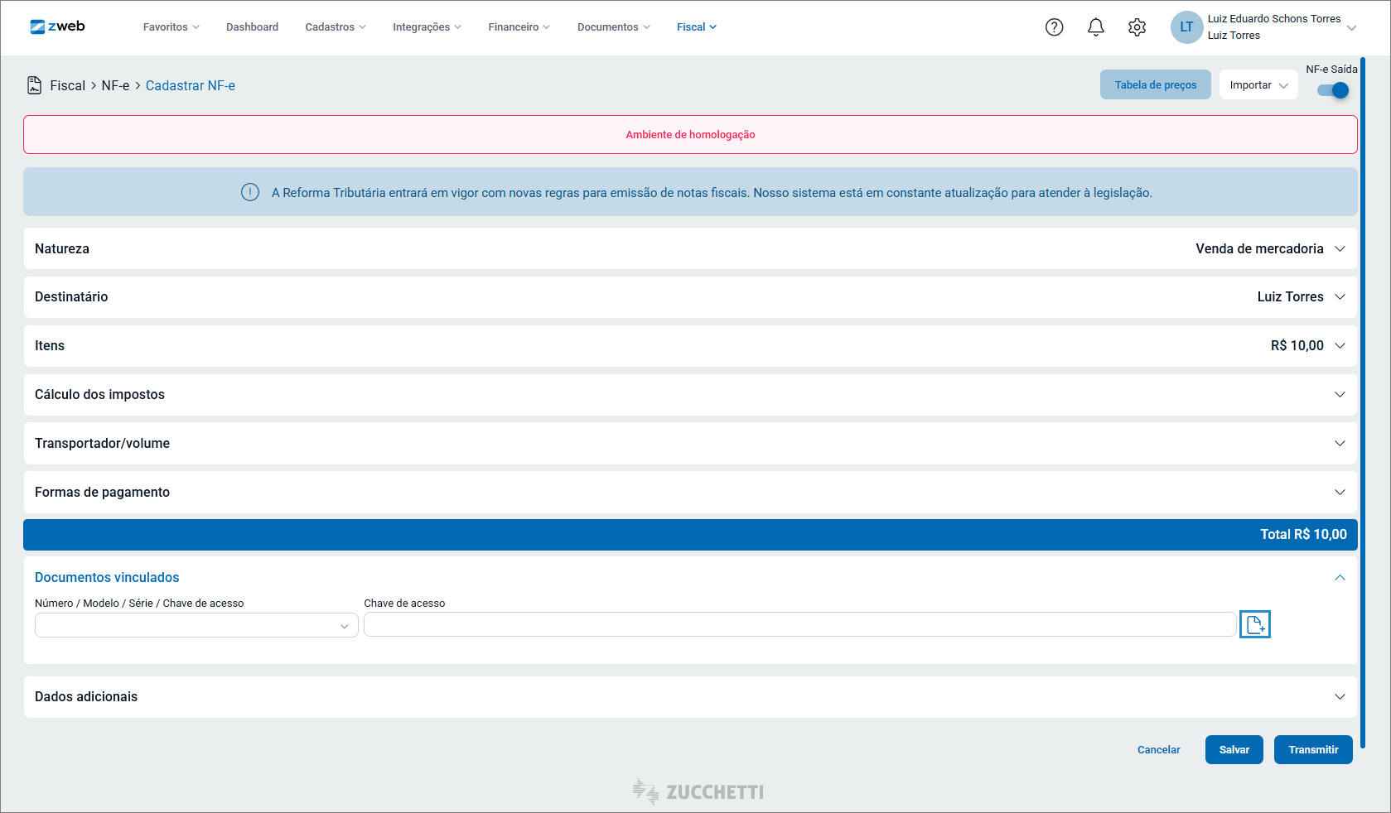1391x813 pixels.
Task: Click the Fiscal document breadcrumb icon
Action: click(34, 85)
